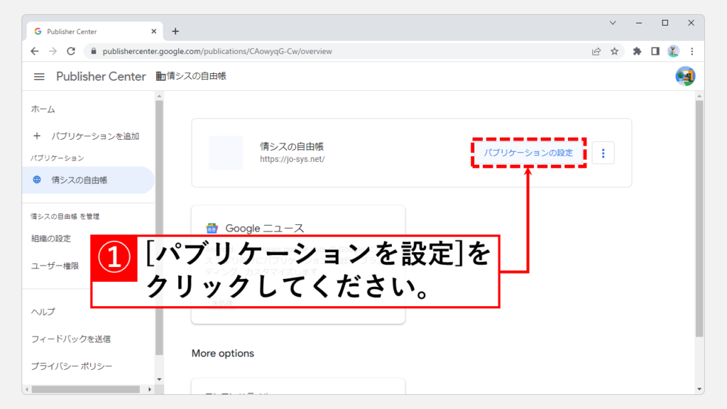727x409 pixels.
Task: Open the Google account avatar in header
Action: coord(685,77)
